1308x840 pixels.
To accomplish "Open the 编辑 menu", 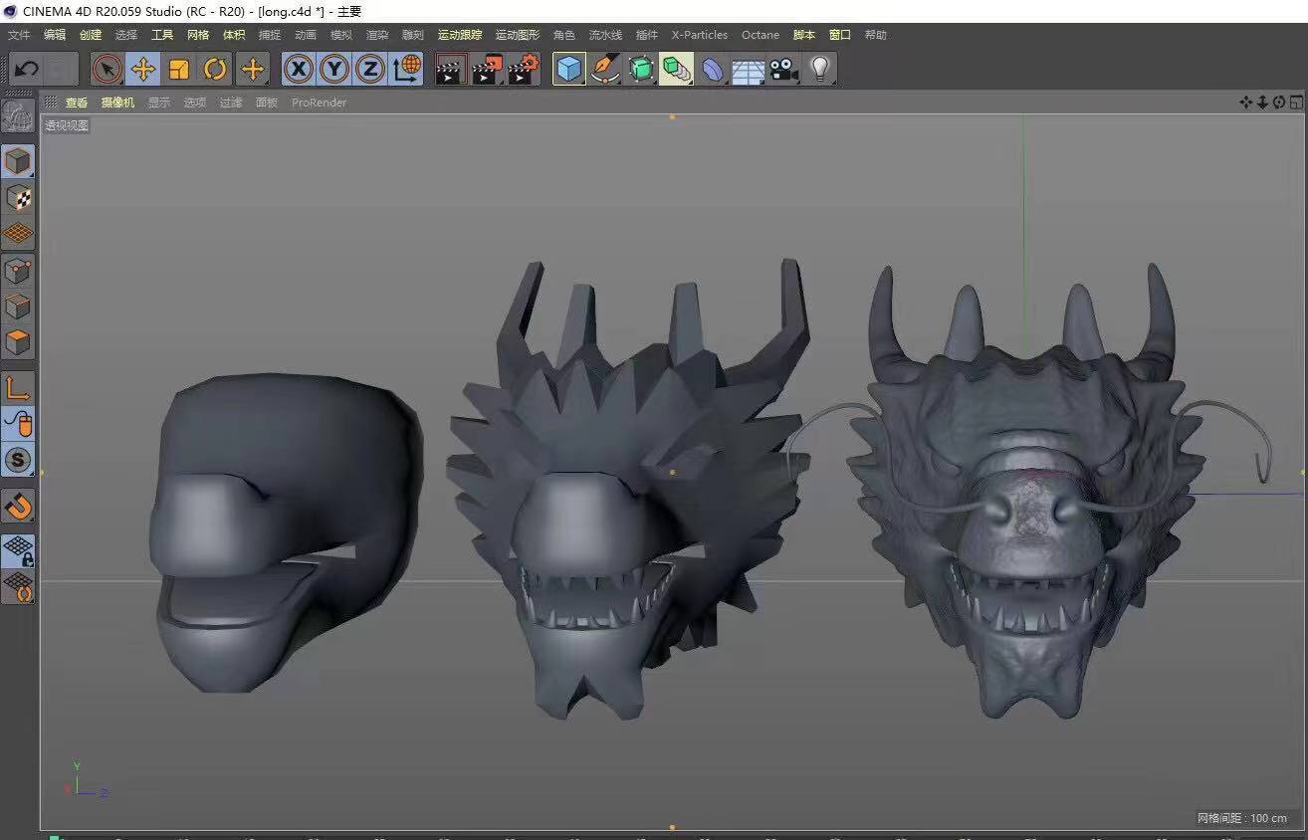I will 55,35.
